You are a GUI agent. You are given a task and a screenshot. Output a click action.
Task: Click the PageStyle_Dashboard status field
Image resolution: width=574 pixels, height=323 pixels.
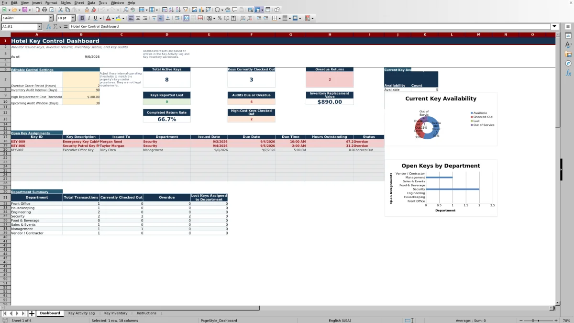219,321
